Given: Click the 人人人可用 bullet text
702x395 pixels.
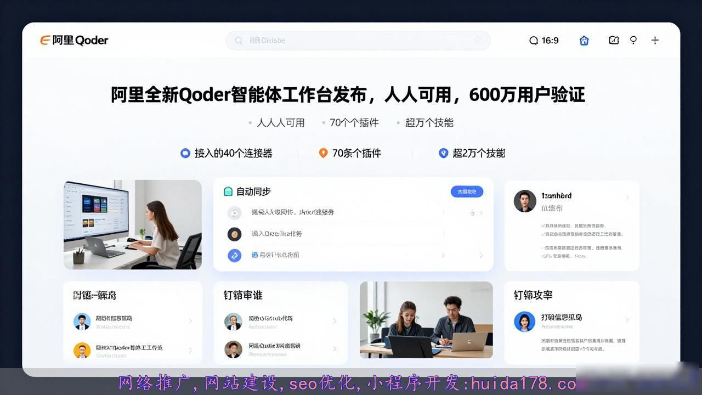Looking at the screenshot, I should click(x=281, y=123).
